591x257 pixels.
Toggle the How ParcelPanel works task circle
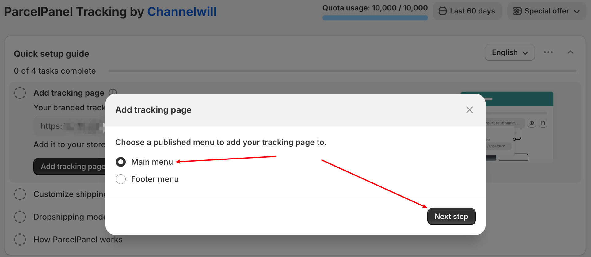point(20,240)
